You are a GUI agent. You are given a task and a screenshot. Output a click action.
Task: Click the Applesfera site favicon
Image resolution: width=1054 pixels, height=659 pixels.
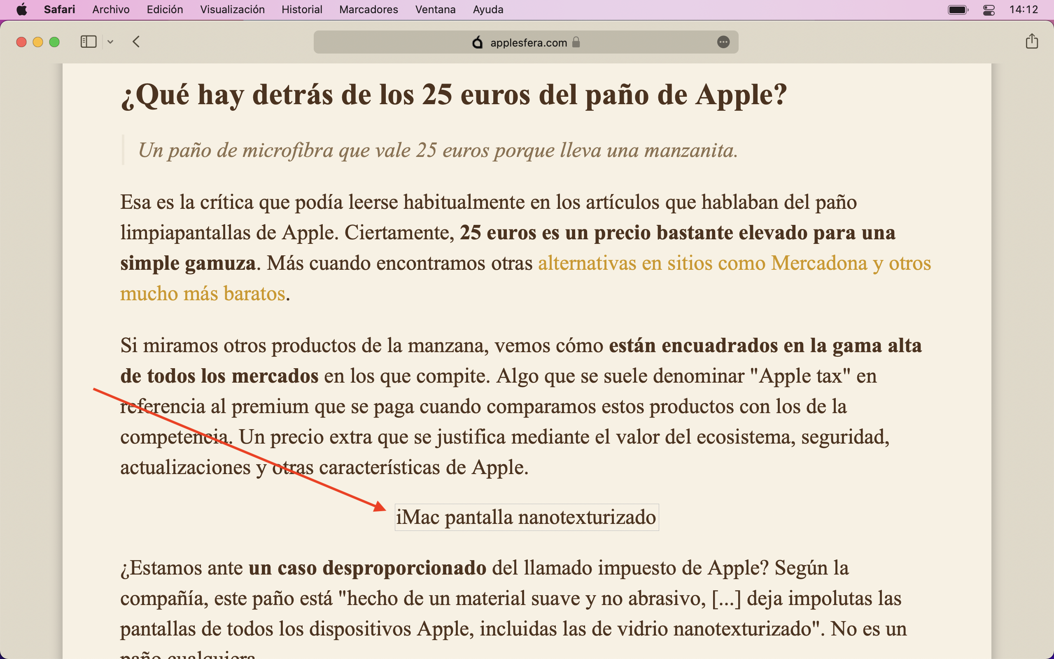[x=478, y=42]
